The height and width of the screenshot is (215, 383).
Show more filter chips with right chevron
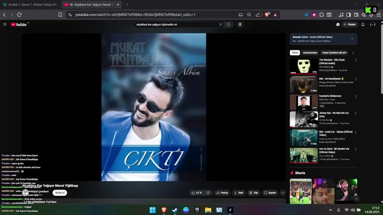click(x=353, y=53)
